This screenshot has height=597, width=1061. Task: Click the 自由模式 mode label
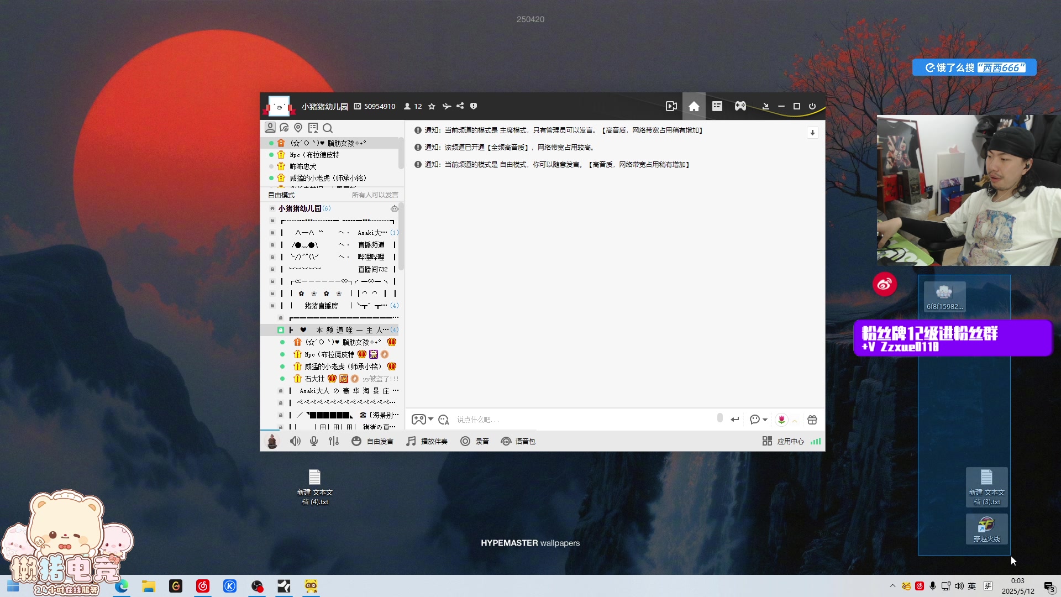coord(281,195)
